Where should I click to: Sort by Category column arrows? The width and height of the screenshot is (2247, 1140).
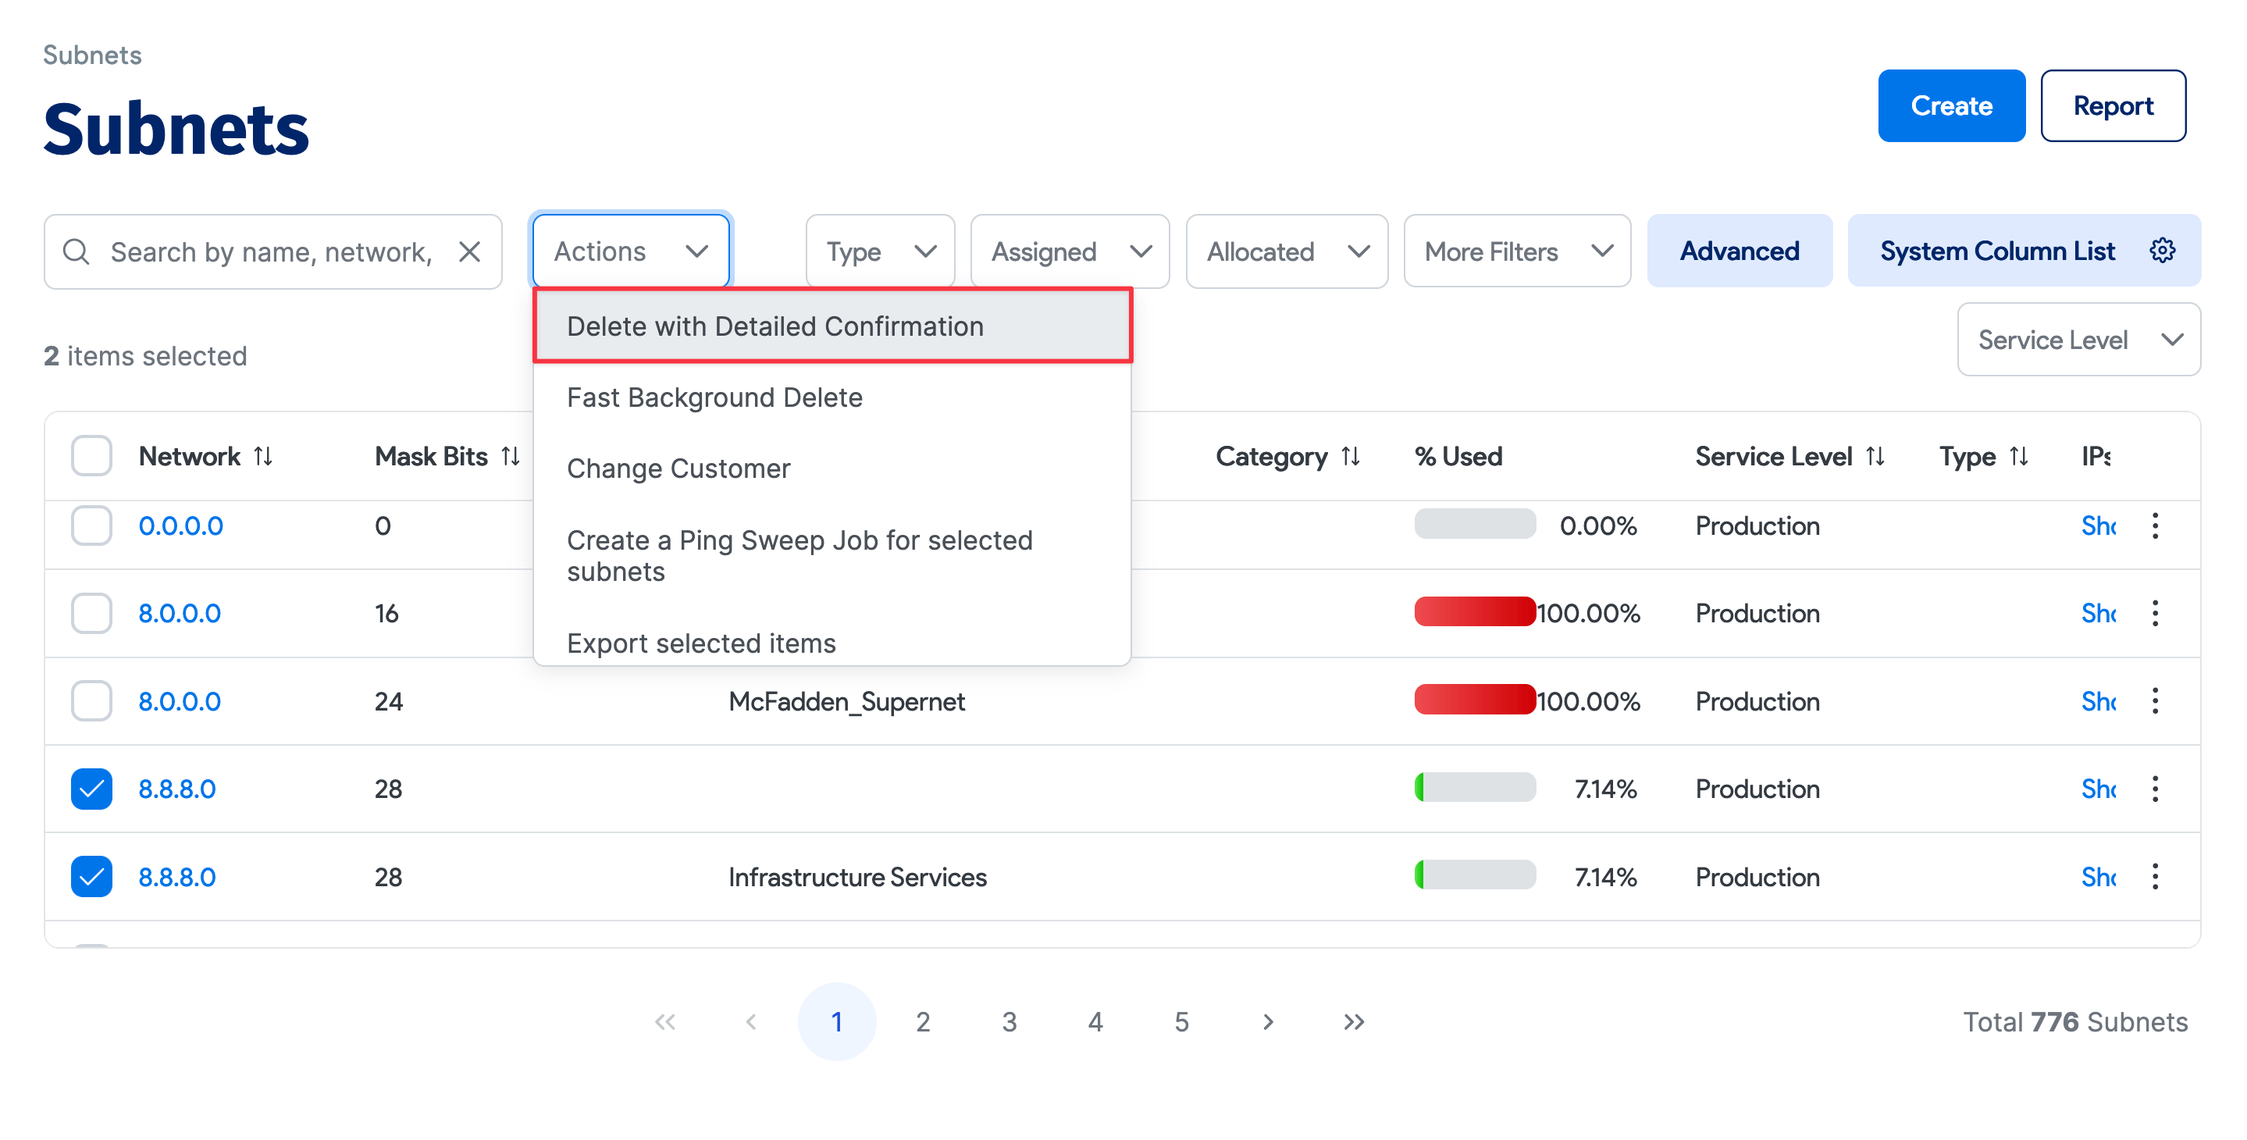pyautogui.click(x=1350, y=456)
